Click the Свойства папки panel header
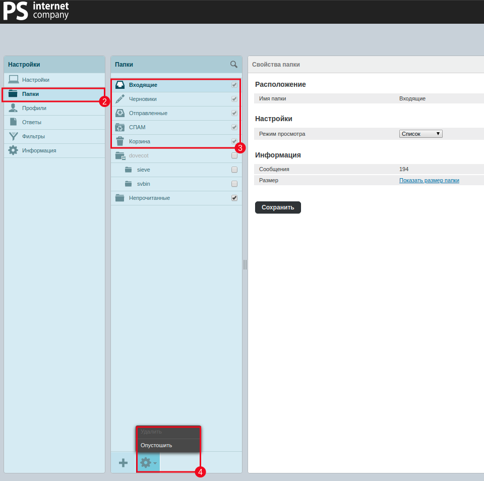This screenshot has width=484, height=481. [366, 65]
